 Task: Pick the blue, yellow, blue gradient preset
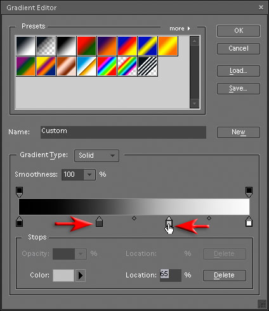(x=147, y=46)
